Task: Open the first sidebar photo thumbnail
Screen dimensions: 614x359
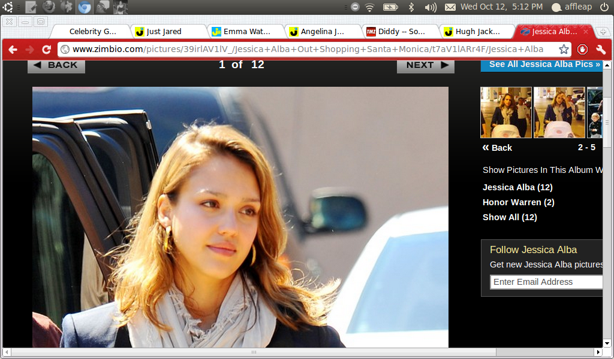Action: pyautogui.click(x=506, y=112)
